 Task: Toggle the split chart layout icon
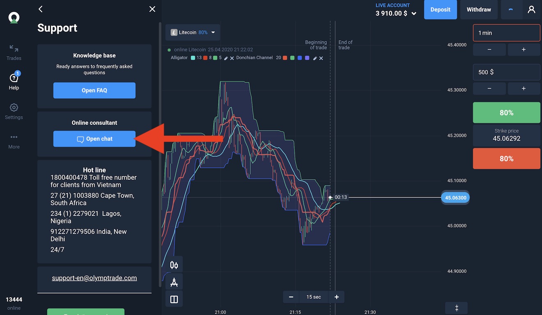(x=174, y=299)
